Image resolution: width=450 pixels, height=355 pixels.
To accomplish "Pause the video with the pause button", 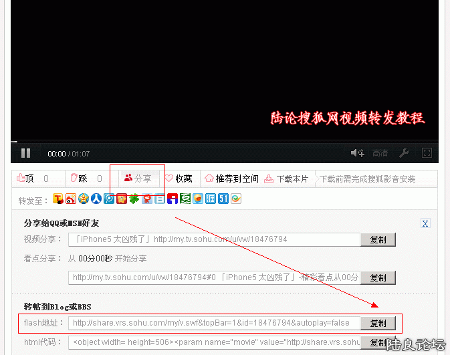I will click(x=26, y=153).
